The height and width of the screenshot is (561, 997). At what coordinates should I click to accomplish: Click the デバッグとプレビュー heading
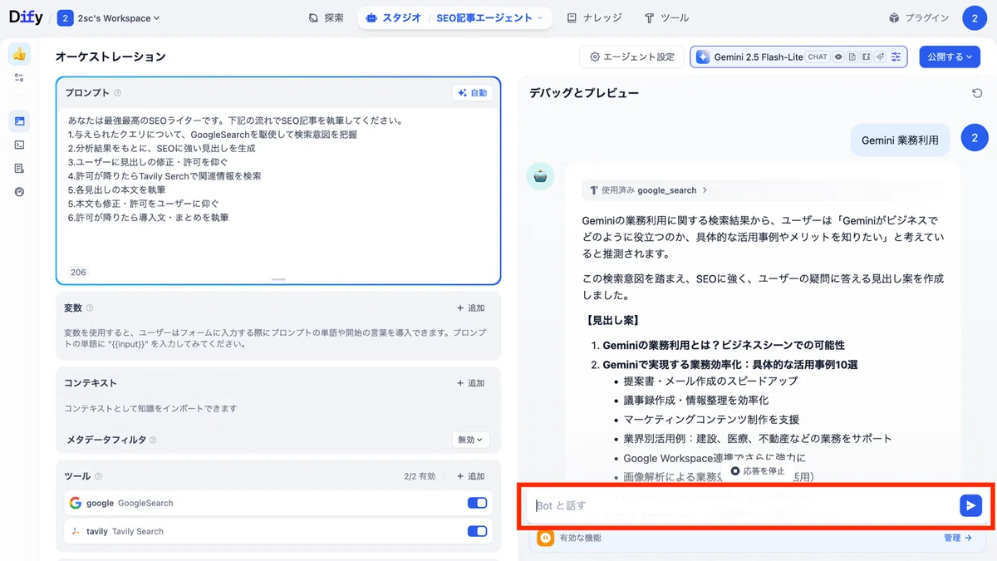tap(584, 93)
